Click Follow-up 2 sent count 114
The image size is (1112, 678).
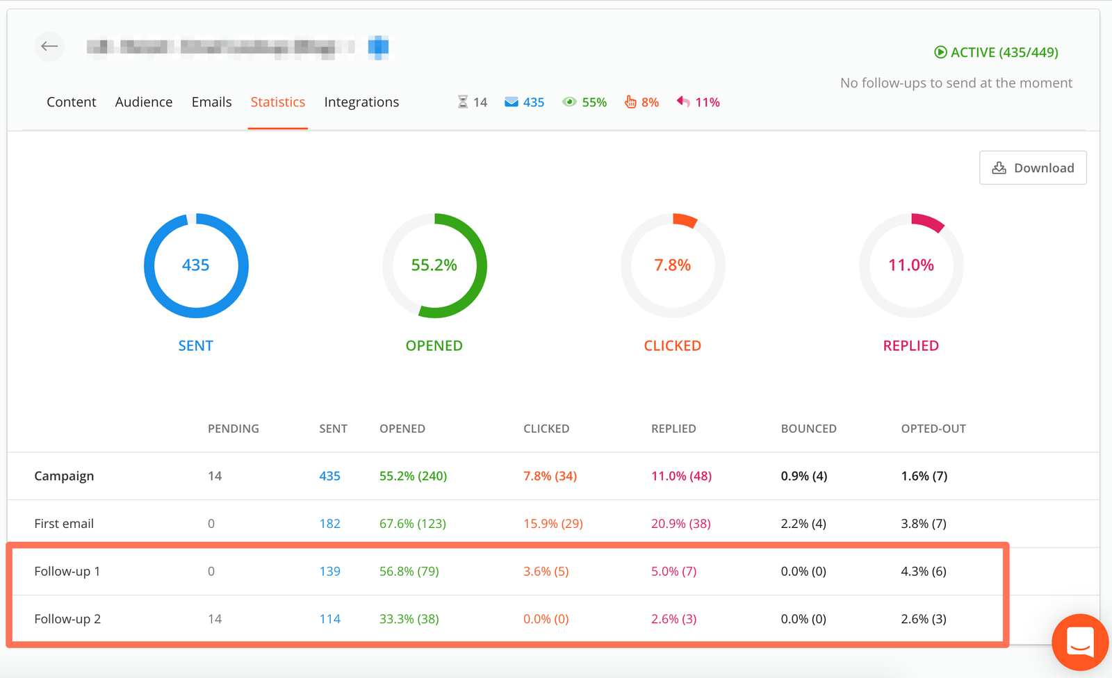pos(329,619)
